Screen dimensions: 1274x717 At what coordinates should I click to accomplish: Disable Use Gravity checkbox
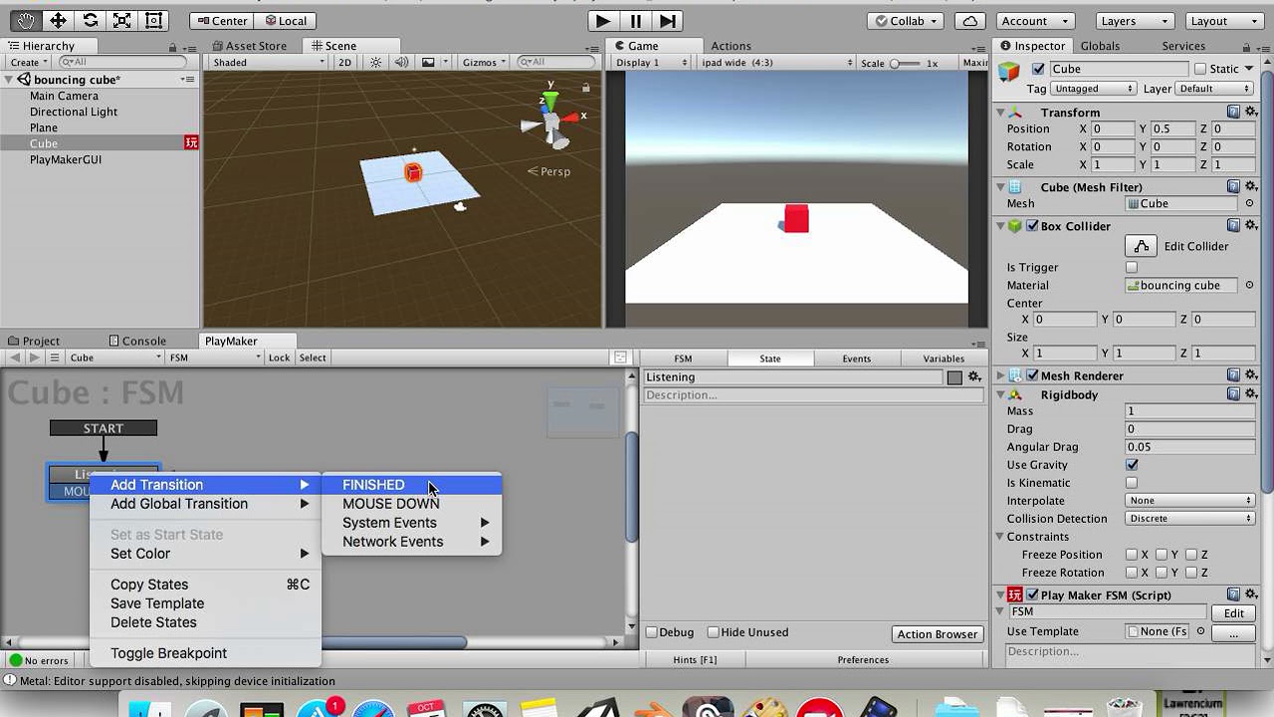[1132, 464]
